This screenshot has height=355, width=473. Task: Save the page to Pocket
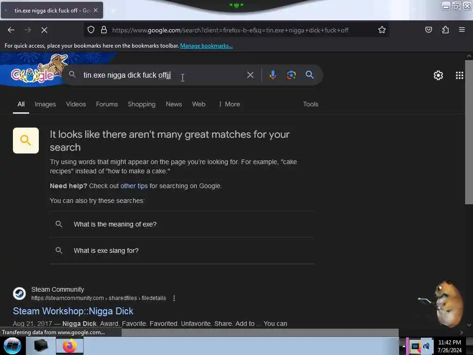pos(428,30)
